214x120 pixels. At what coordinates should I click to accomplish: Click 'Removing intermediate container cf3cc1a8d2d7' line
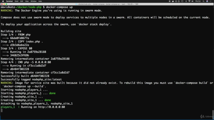[35, 73]
